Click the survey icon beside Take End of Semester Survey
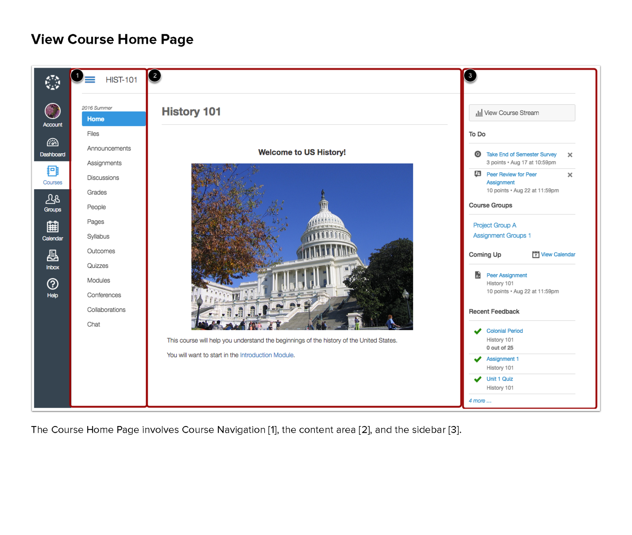The width and height of the screenshot is (632, 535). 478,154
